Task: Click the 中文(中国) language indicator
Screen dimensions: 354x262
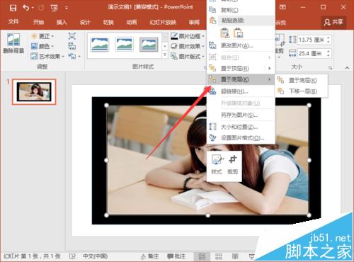Action: point(96,256)
